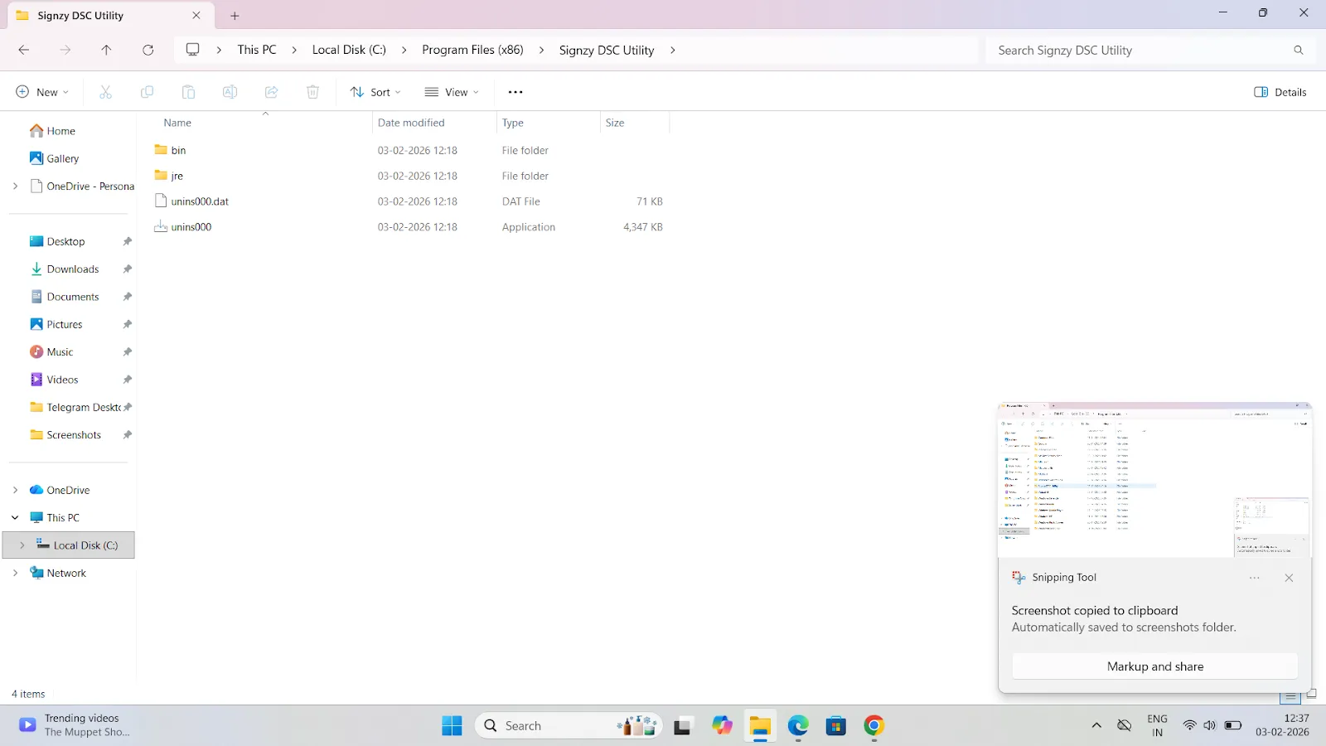Navigate to Program Files (x86) in breadcrumb
Screen dimensions: 1326x746
[472, 50]
